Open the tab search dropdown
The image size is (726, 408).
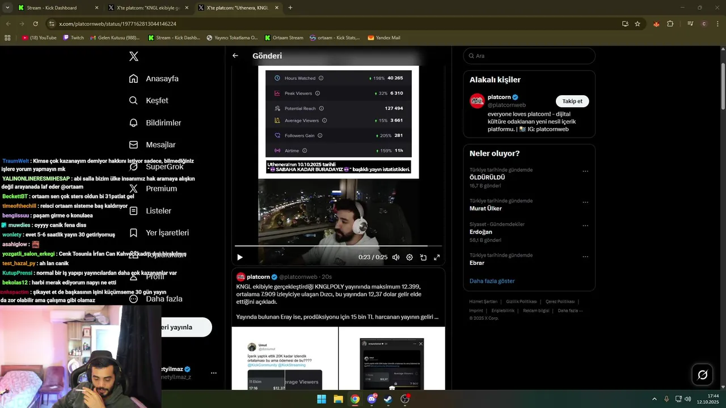coord(7,8)
